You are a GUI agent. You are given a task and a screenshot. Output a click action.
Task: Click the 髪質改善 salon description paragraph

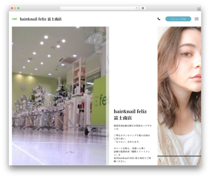click(x=133, y=143)
